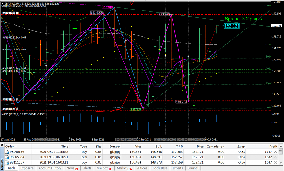
Task: Click the stop loss value 148.891
Action: tap(156, 157)
